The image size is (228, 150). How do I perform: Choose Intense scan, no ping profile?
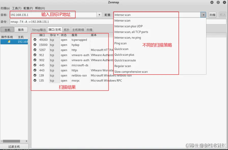coord(127,38)
